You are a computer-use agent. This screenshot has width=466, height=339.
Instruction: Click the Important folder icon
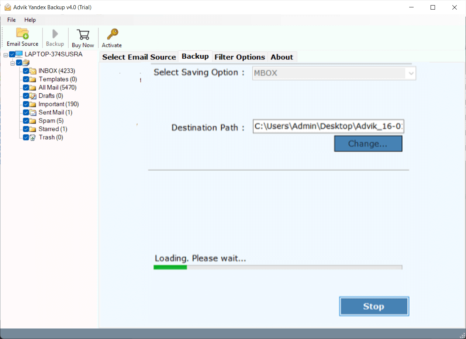(32, 104)
